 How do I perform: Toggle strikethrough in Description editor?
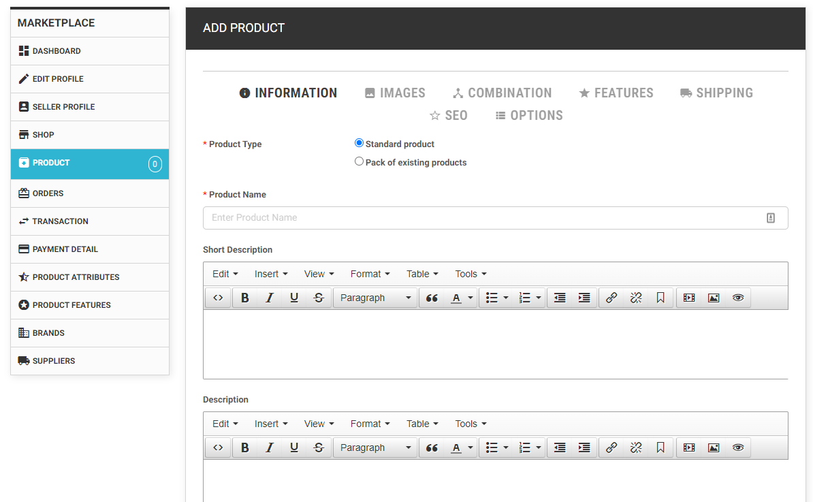point(319,448)
